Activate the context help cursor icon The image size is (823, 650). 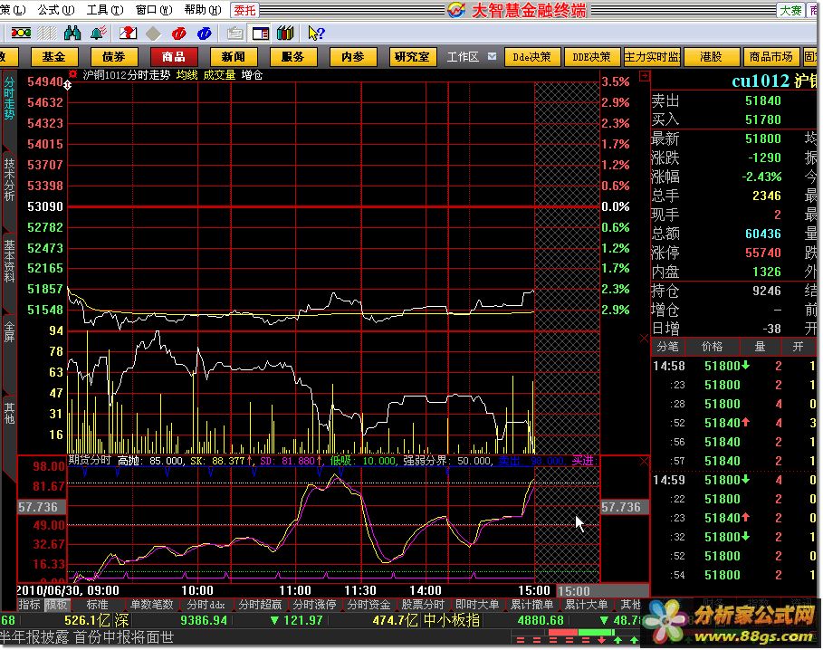point(316,33)
